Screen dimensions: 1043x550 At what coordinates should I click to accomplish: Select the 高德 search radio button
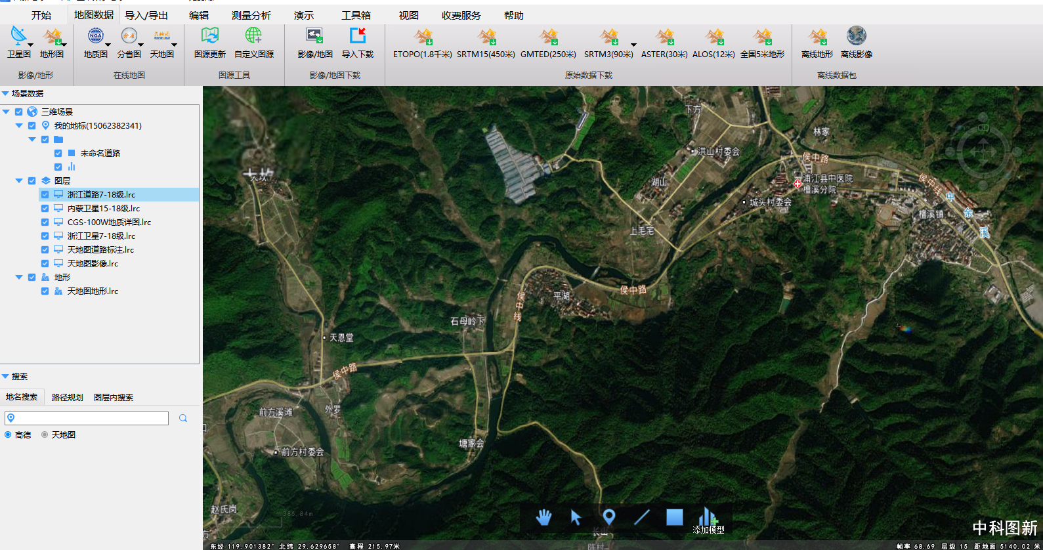tap(8, 434)
